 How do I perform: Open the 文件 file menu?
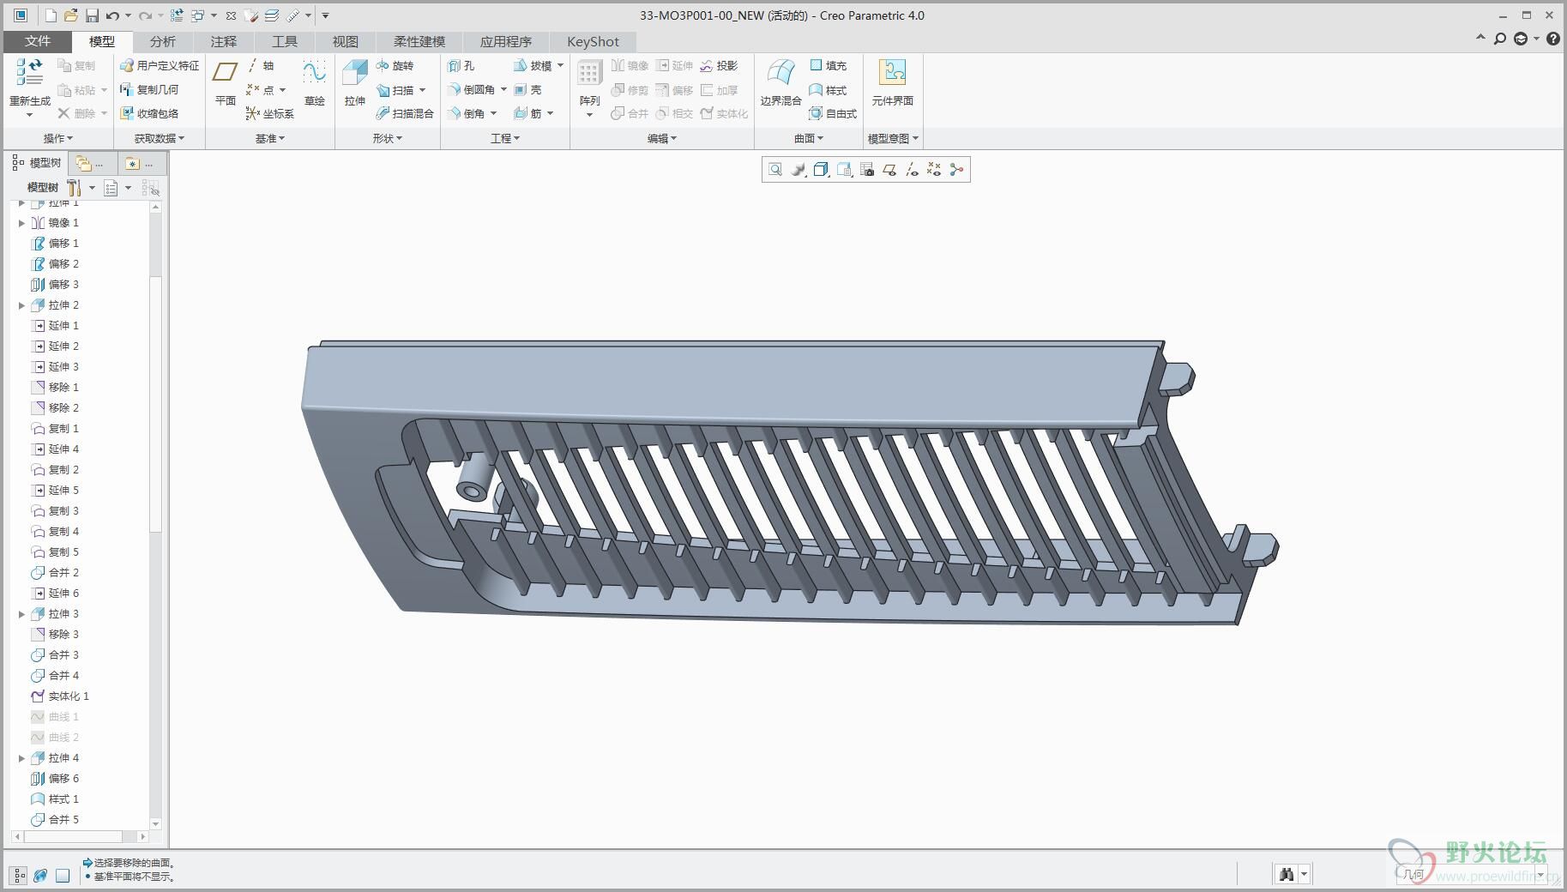[x=37, y=41]
